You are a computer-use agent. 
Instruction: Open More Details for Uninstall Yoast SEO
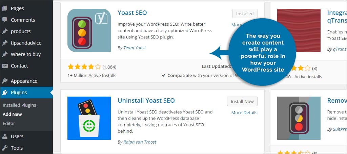244,112
